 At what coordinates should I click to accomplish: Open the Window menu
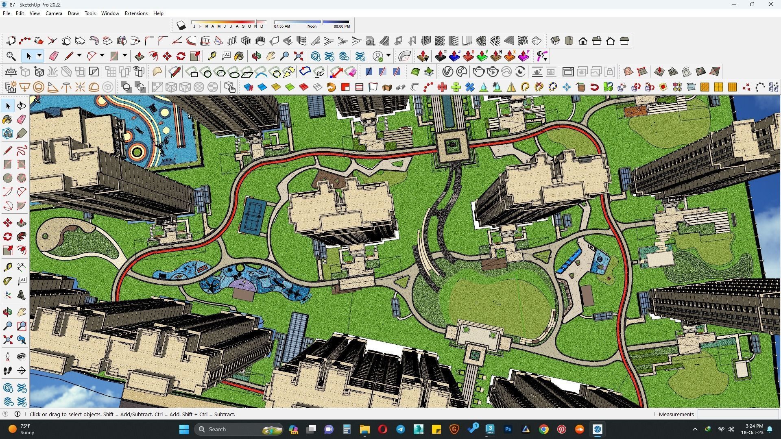(x=110, y=13)
